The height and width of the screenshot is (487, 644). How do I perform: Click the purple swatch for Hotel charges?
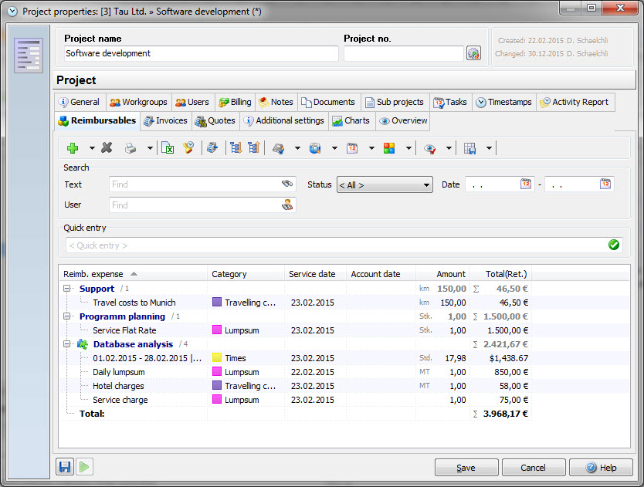click(x=217, y=386)
